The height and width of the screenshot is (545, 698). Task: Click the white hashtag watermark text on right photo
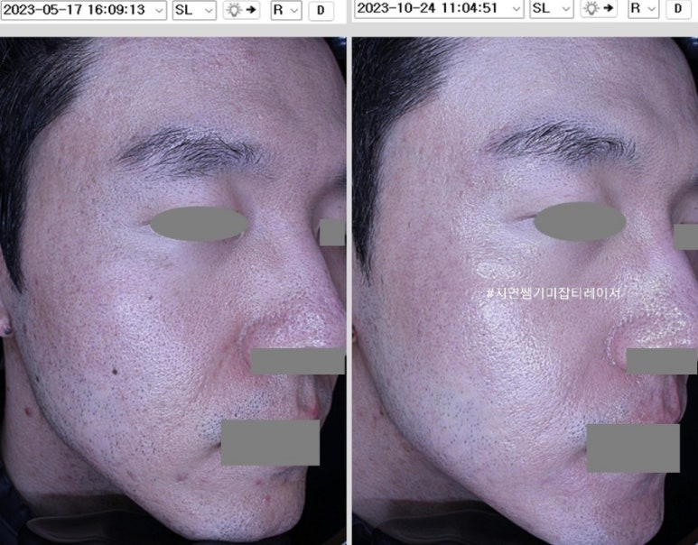point(555,293)
